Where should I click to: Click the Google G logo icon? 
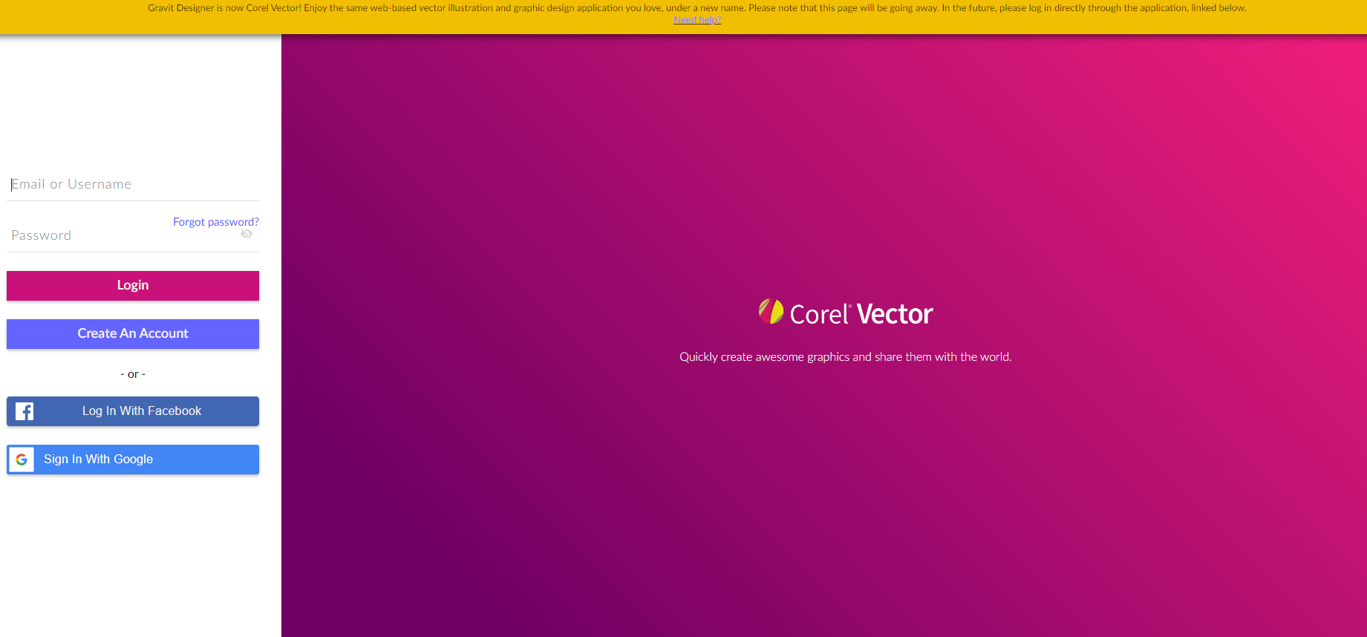coord(22,460)
